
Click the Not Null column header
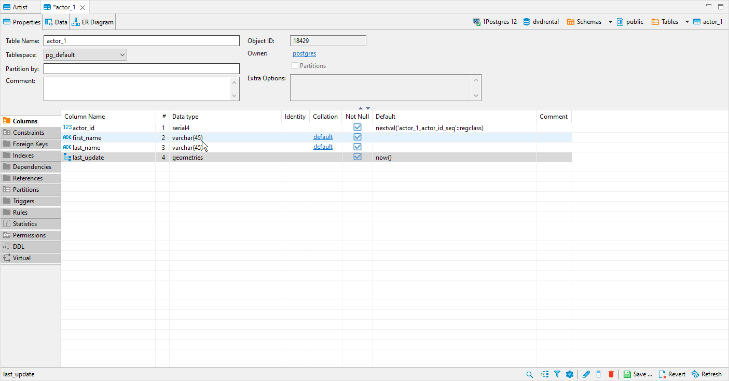357,117
